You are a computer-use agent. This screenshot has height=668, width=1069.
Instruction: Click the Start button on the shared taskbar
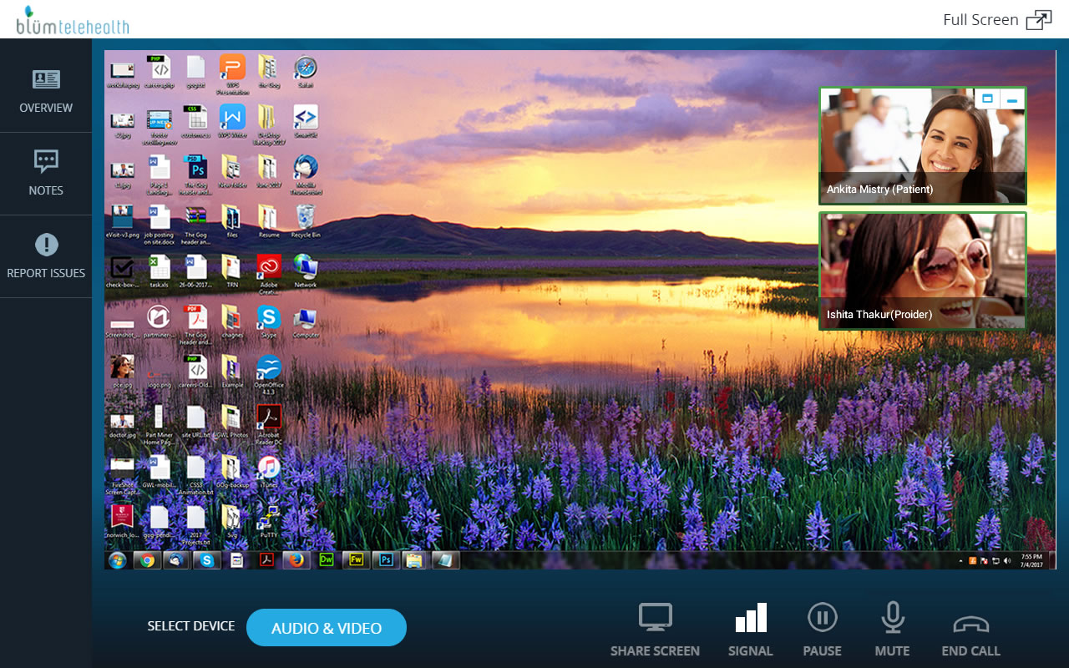pyautogui.click(x=115, y=559)
